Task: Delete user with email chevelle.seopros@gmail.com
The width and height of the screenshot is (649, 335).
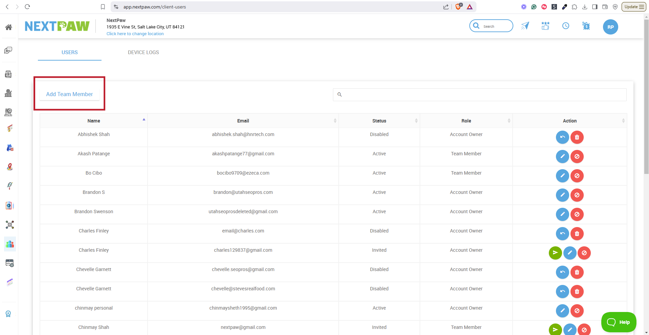Action: click(577, 272)
